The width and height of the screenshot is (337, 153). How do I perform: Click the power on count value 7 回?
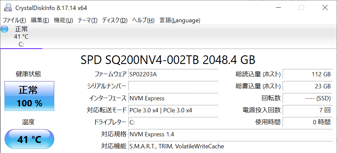(308, 110)
